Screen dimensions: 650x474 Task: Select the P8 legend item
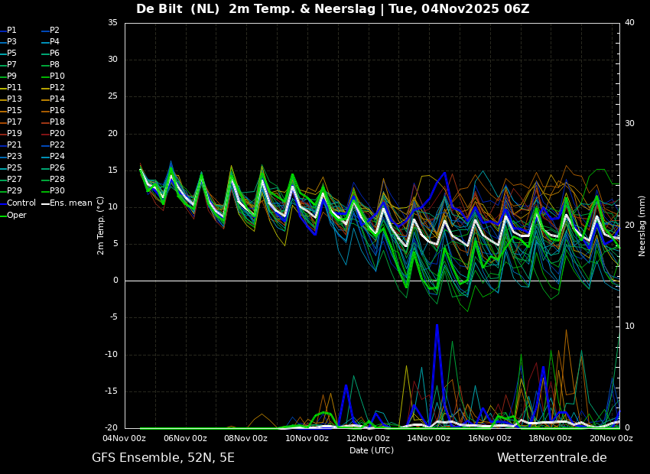tap(55, 65)
